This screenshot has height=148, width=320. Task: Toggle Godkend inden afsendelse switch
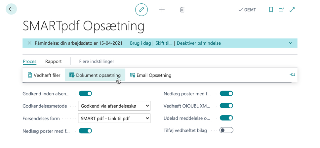point(85,93)
